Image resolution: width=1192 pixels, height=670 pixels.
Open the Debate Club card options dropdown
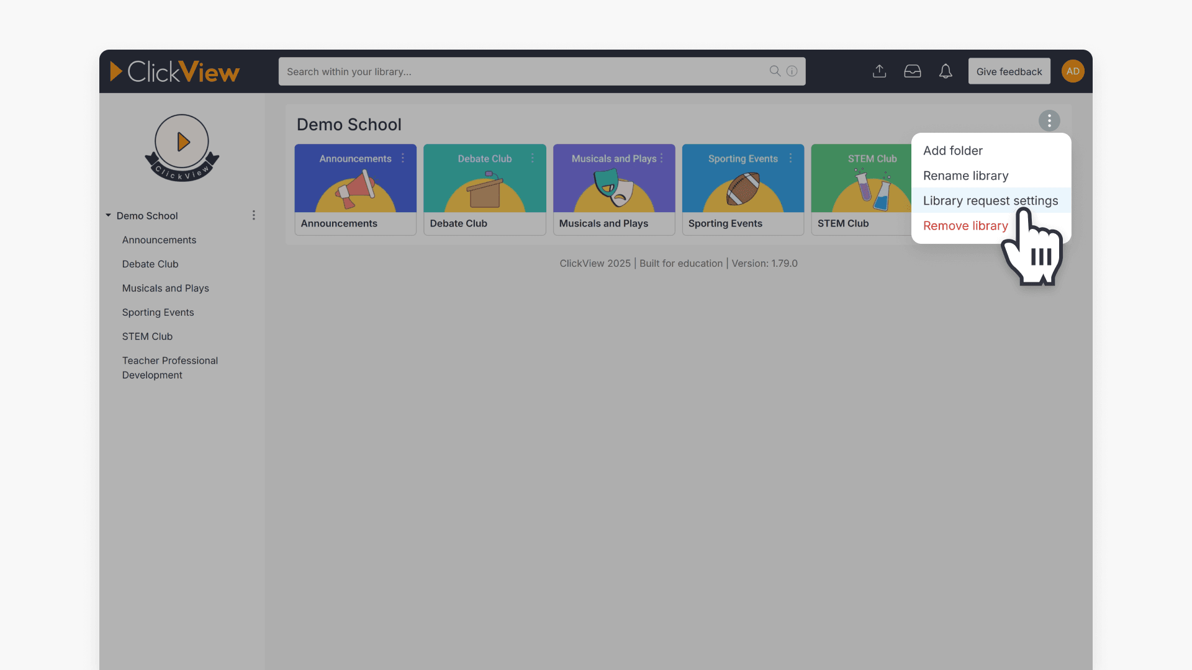(x=531, y=158)
